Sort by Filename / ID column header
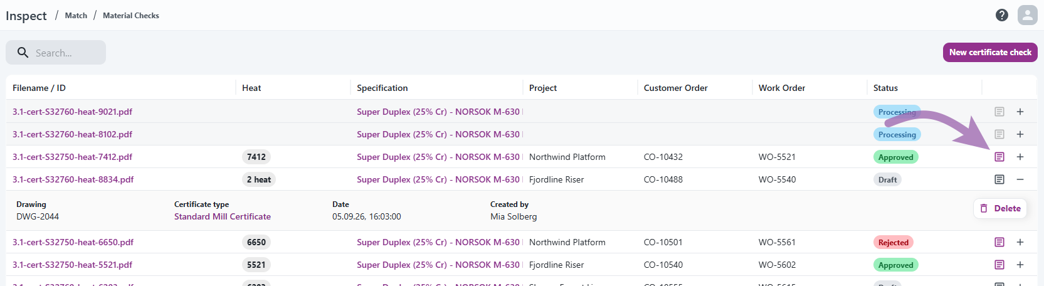The height and width of the screenshot is (286, 1044). pos(39,88)
